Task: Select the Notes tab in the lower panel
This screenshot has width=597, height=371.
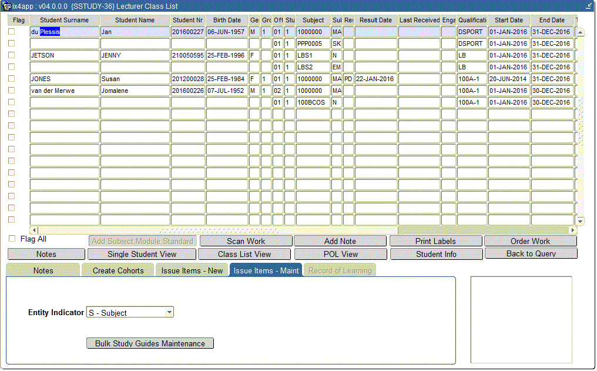Action: [43, 270]
